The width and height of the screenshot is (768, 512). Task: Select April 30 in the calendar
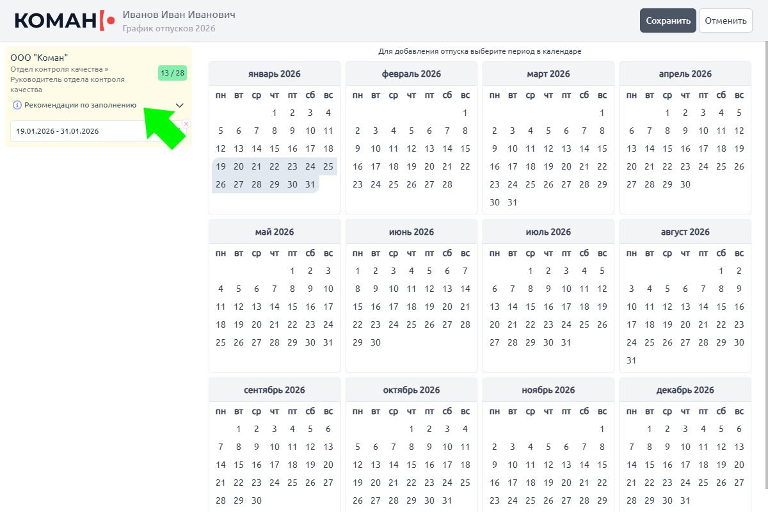[x=685, y=184]
